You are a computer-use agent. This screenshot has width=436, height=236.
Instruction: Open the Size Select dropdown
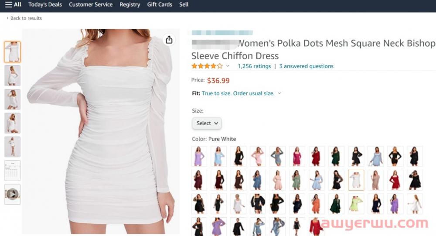tap(207, 123)
